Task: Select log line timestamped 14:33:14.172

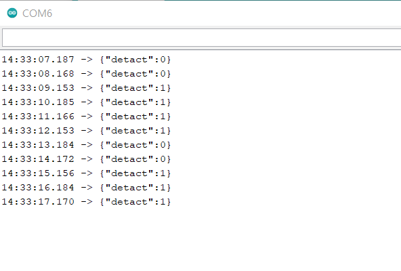Action: click(x=86, y=159)
